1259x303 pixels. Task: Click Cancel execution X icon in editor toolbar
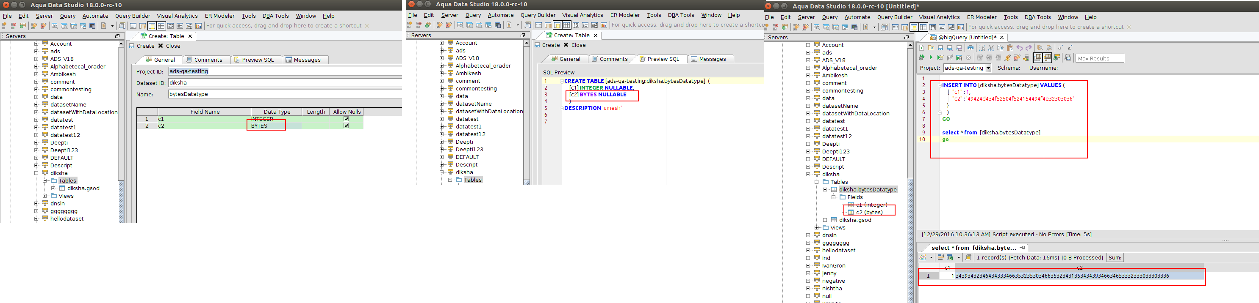tap(969, 57)
